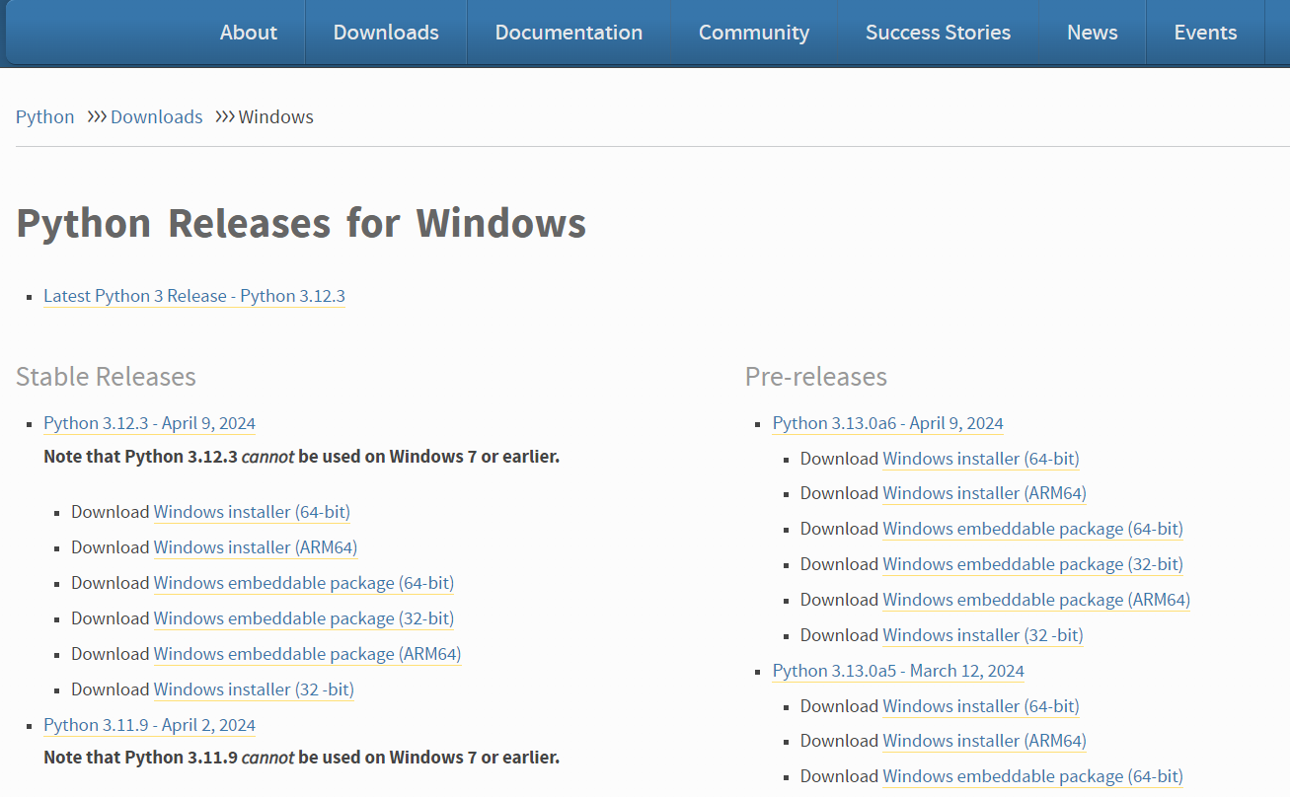This screenshot has height=797, width=1290.
Task: Open the Downloads menu
Action: [386, 33]
